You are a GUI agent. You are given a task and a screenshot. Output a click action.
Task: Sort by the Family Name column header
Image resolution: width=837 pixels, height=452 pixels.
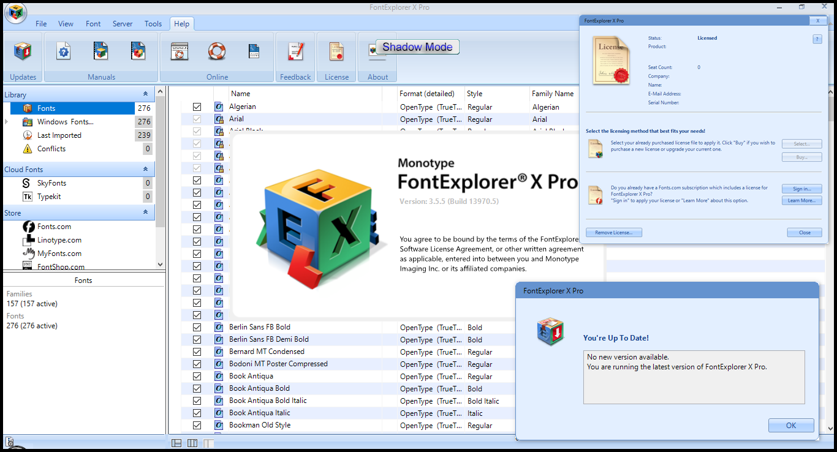pyautogui.click(x=554, y=94)
